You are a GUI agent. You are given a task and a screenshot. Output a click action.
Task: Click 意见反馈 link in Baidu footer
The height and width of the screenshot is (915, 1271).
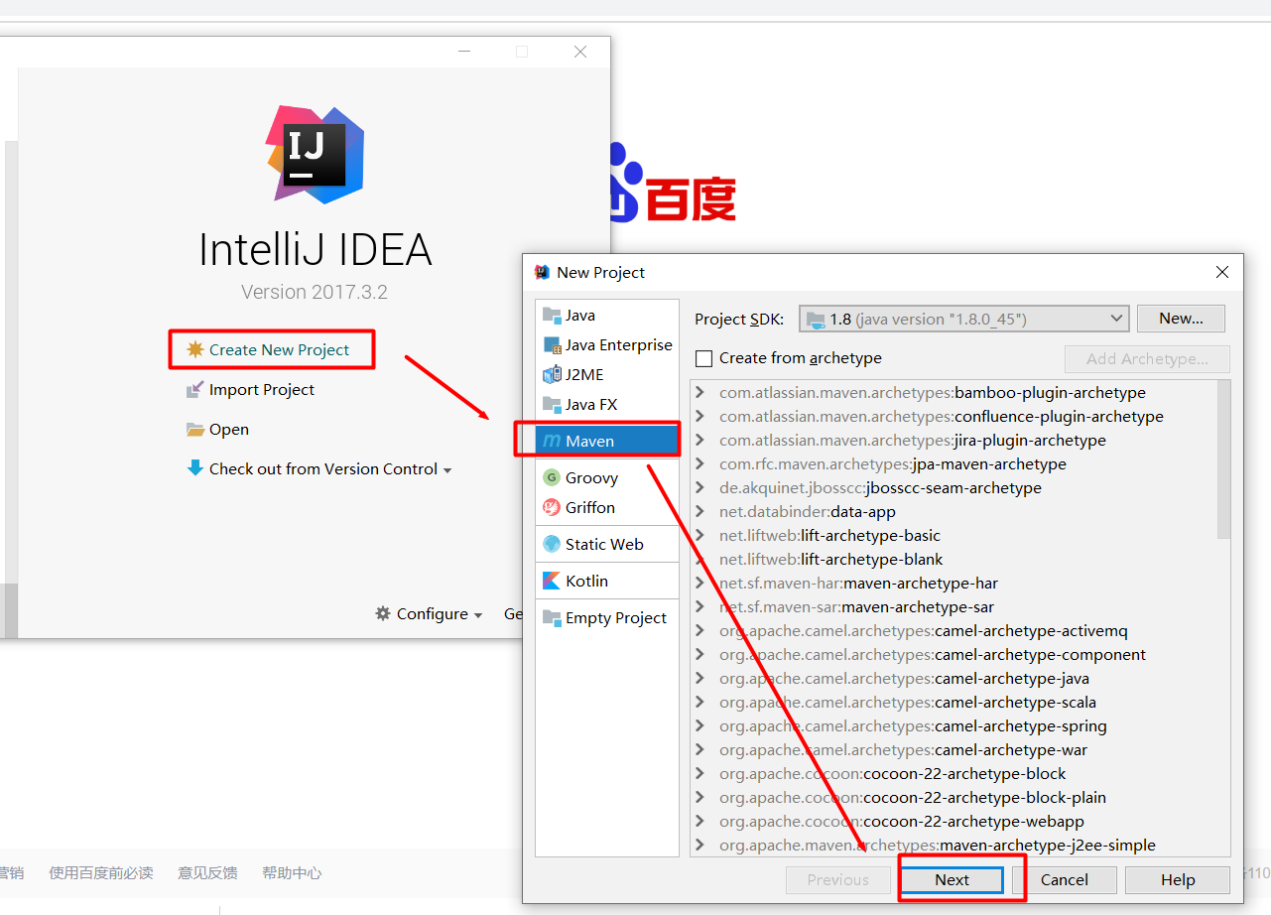[x=207, y=873]
